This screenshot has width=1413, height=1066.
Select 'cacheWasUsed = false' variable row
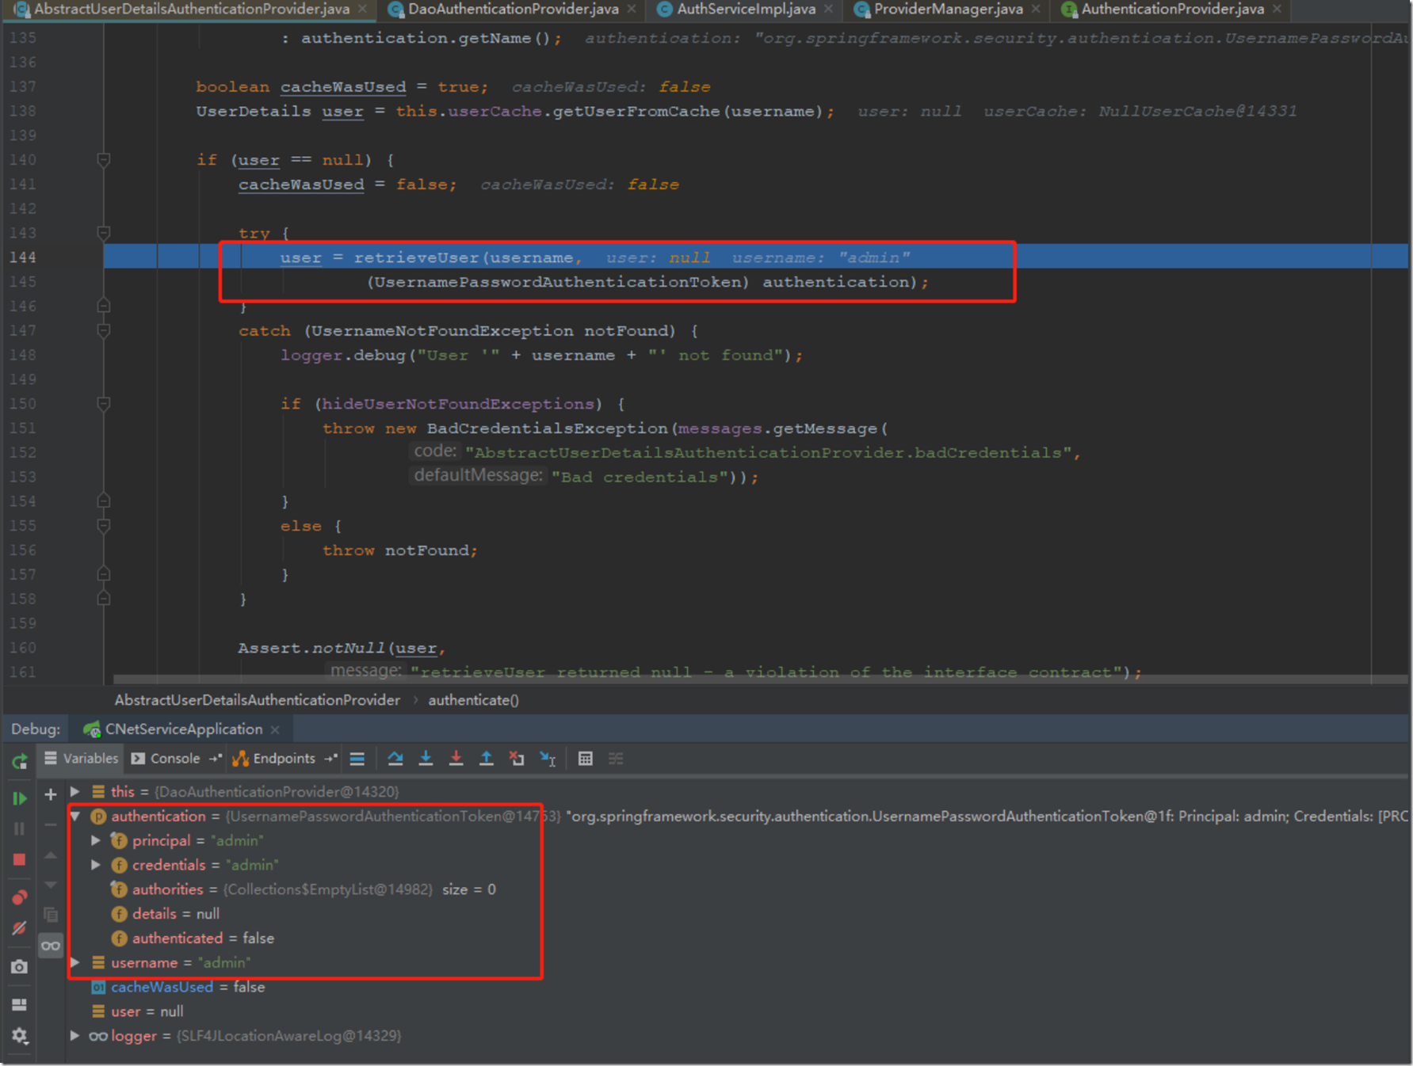pyautogui.click(x=178, y=987)
